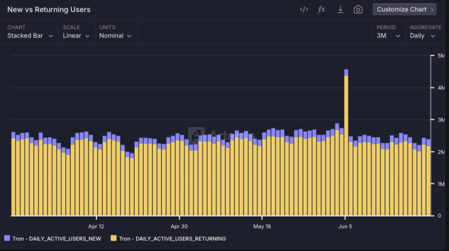Click the Customize Chart button
Viewport: 449px width, 251px height.
tap(404, 10)
